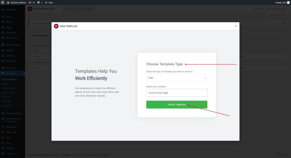The image size is (291, 158).
Task: Open News Tickers in the sidebar
Action: tap(12, 38)
